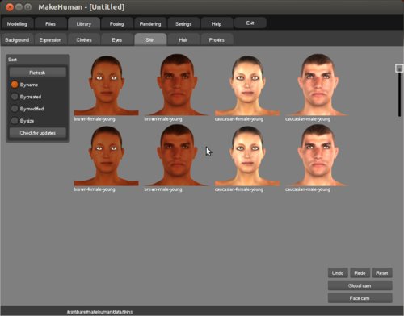Switch to Background sub-tab
Image resolution: width=404 pixels, height=316 pixels.
pos(17,39)
